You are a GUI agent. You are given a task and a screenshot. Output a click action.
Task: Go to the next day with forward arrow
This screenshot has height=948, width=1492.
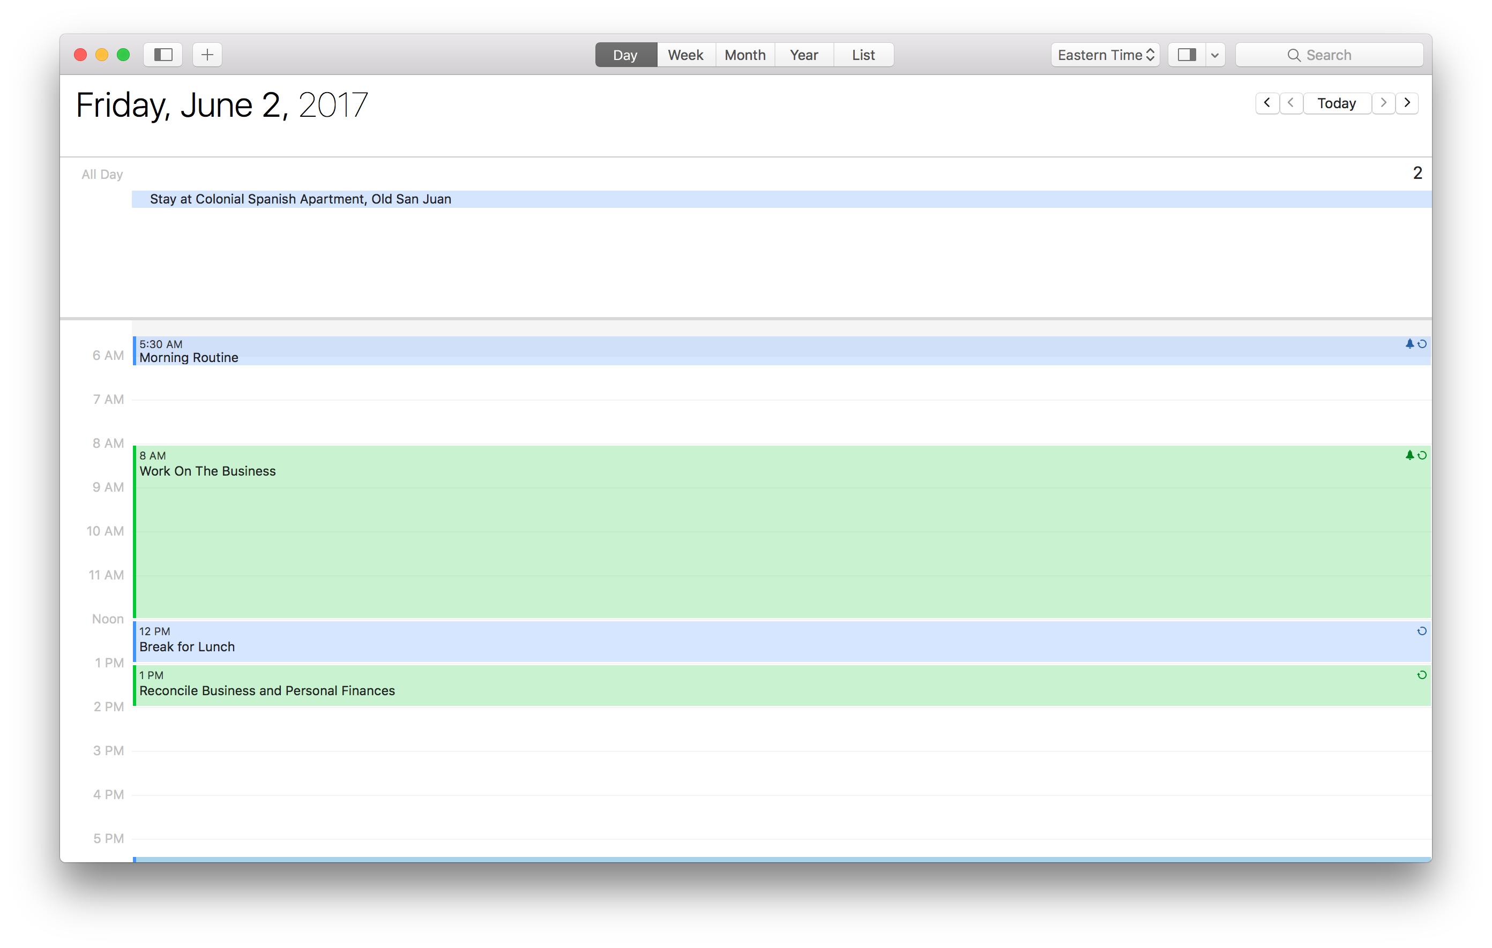click(x=1384, y=103)
